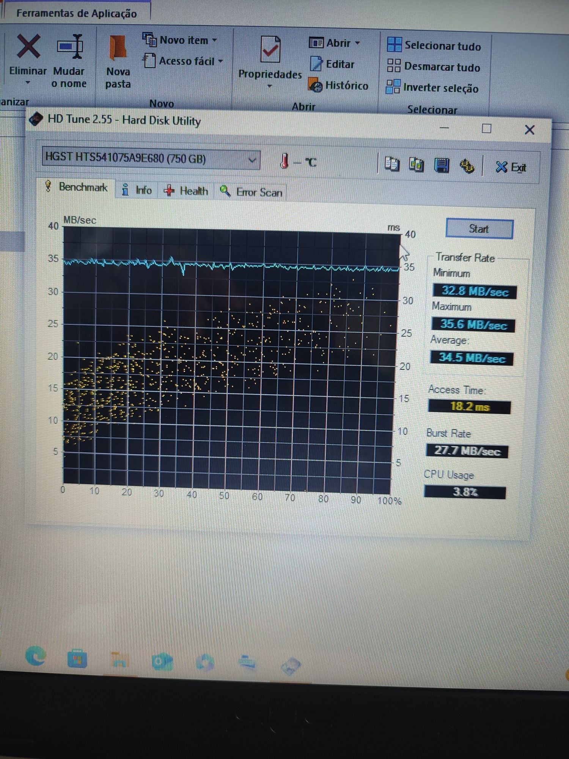Minimize the HD Tune window
The image size is (569, 759).
(444, 128)
